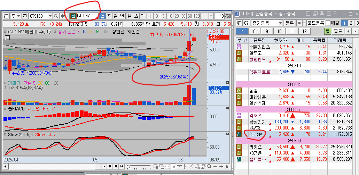
Task: Select the 일 daily period button
Action: 102,16
